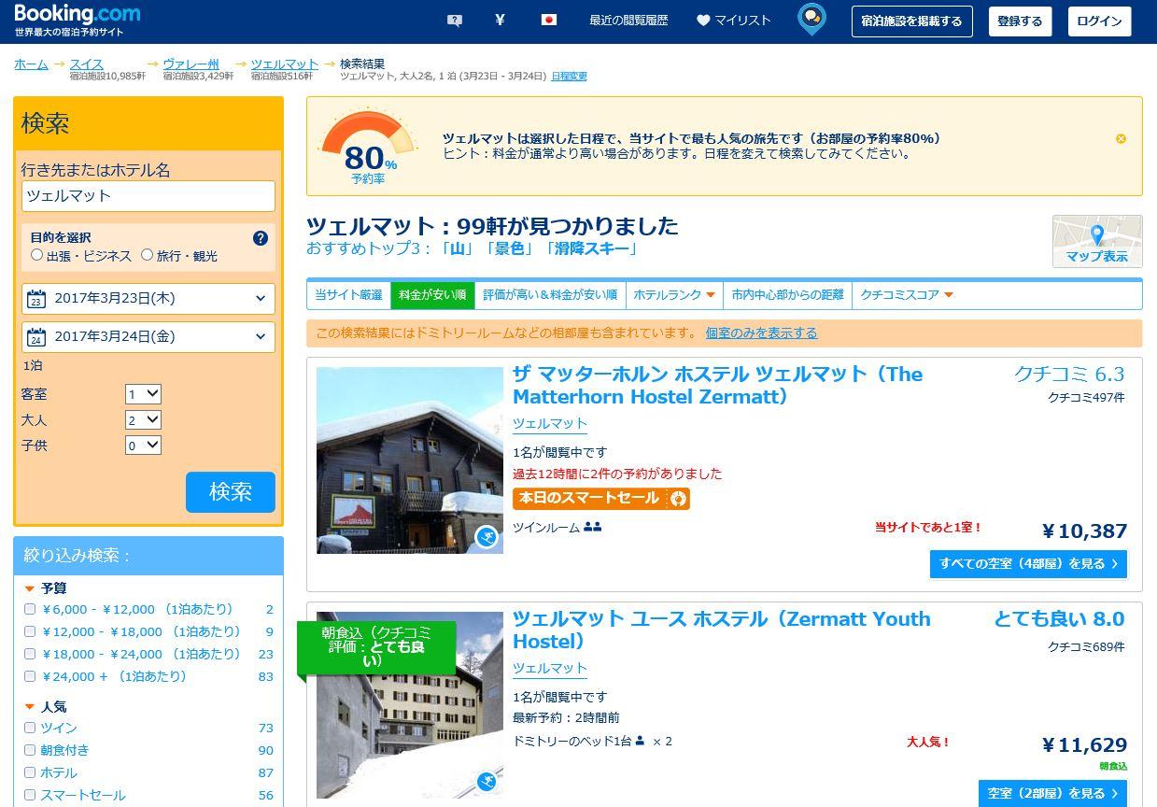Click the heart icon for マイリスト
This screenshot has width=1157, height=807.
tap(703, 20)
